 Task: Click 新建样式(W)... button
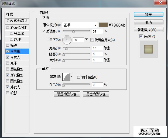click(148, 30)
